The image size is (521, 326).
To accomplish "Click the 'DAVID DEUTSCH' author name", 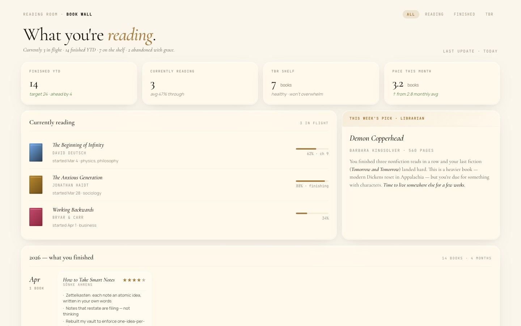I will coord(69,153).
